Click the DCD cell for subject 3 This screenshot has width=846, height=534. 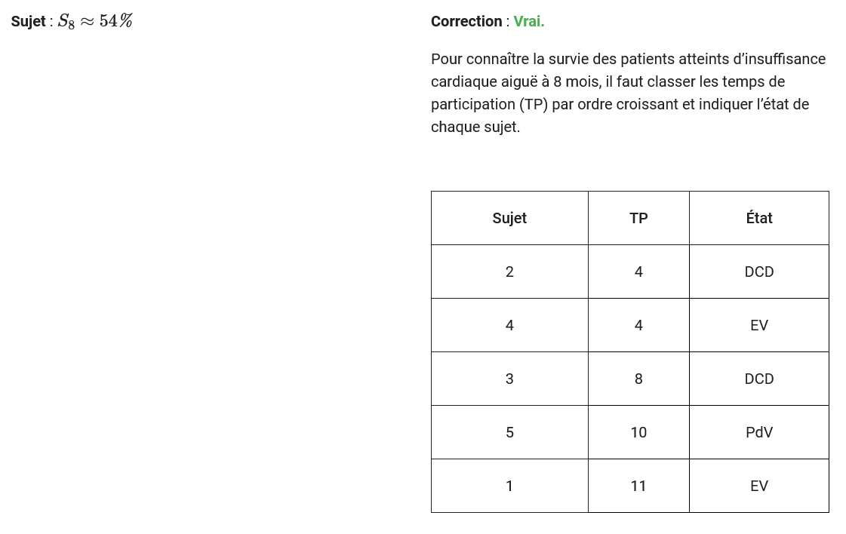pyautogui.click(x=759, y=379)
